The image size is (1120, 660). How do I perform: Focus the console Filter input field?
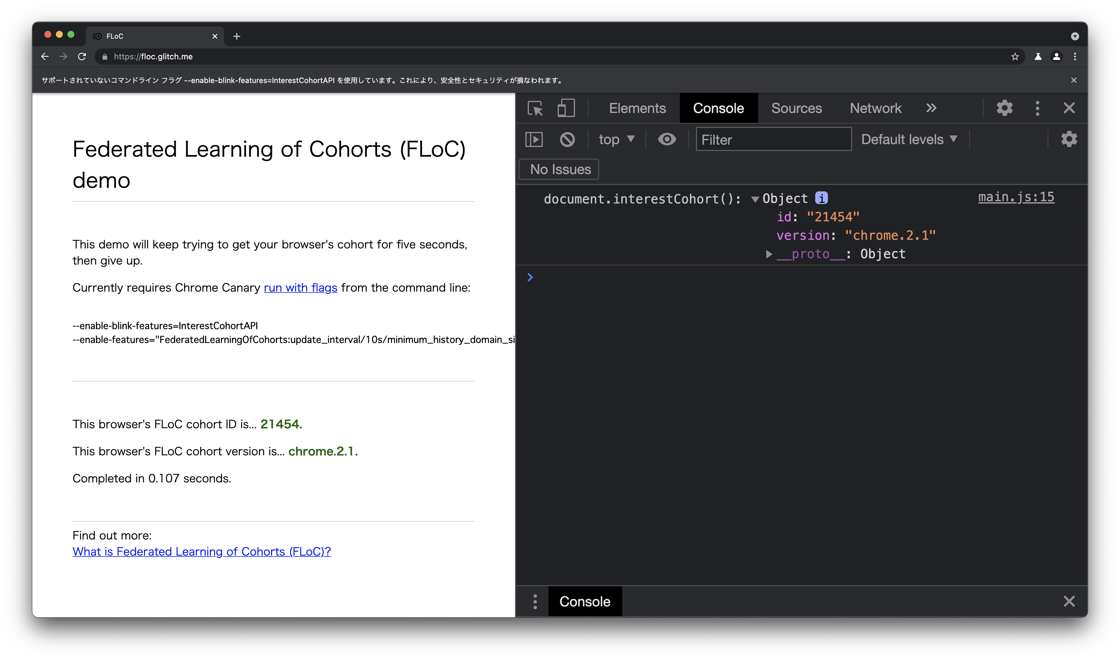773,140
